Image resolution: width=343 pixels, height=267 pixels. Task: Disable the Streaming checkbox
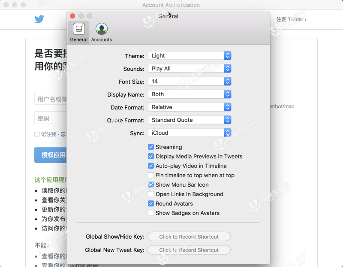pyautogui.click(x=151, y=147)
